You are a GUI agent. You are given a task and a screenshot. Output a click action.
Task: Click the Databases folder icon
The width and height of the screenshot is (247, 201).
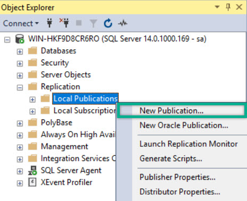coord(32,51)
